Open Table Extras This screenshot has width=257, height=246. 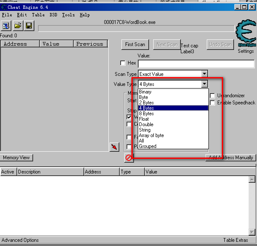[x=236, y=240]
